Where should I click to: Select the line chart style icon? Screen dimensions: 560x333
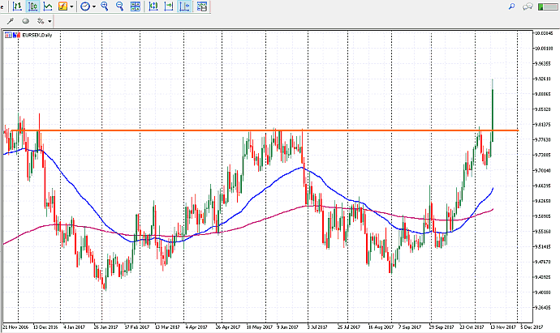[x=47, y=6]
